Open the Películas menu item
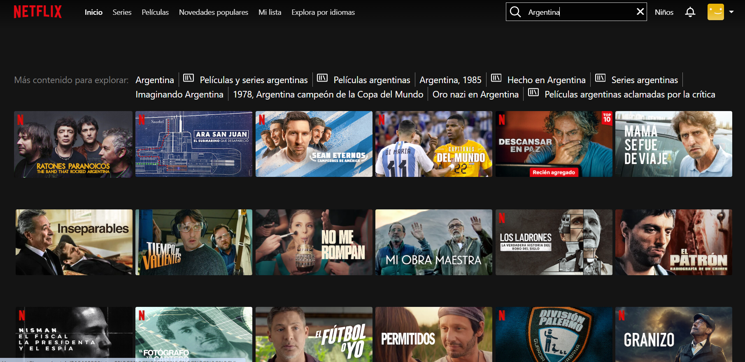 pos(155,12)
